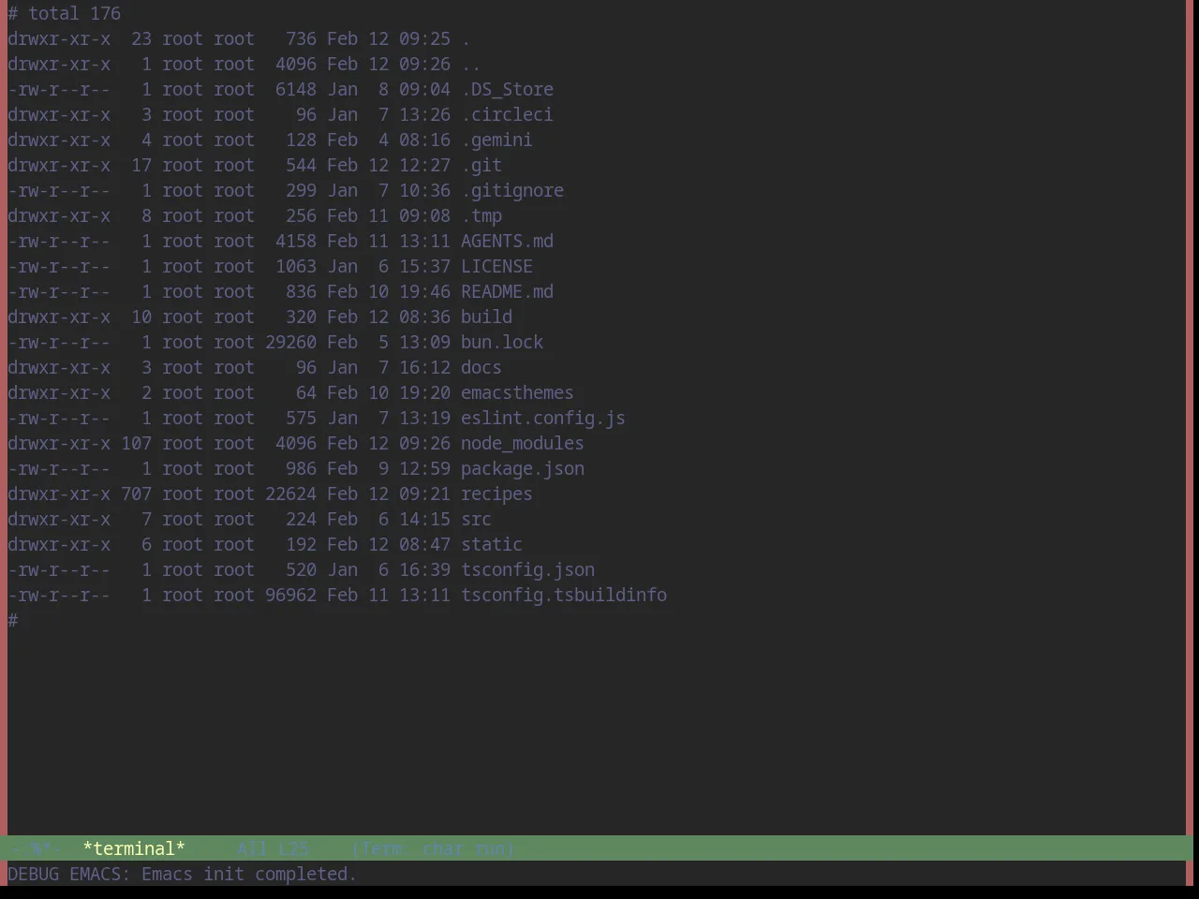Viewport: 1199px width, 899px height.
Task: Click the eslint.config.js file name
Action: click(543, 418)
